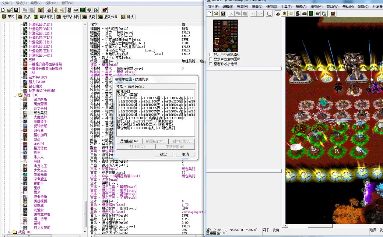Select 恶魔猎手 hero in unit tree
383x237 pixels.
pos(40,122)
